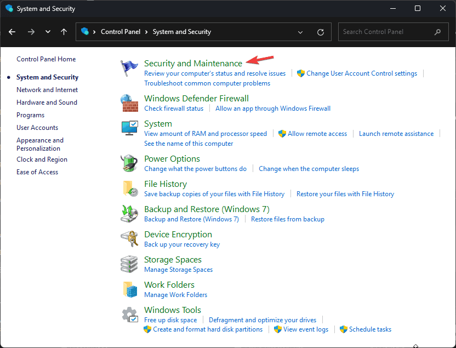This screenshot has height=348, width=456.
Task: Open Allow an app through Windows Firewall
Action: pos(273,109)
